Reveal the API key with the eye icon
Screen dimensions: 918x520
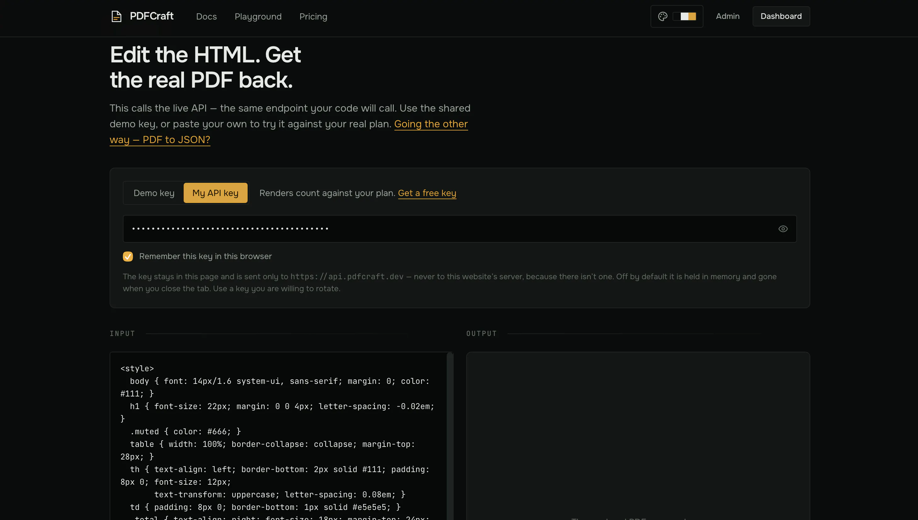783,229
